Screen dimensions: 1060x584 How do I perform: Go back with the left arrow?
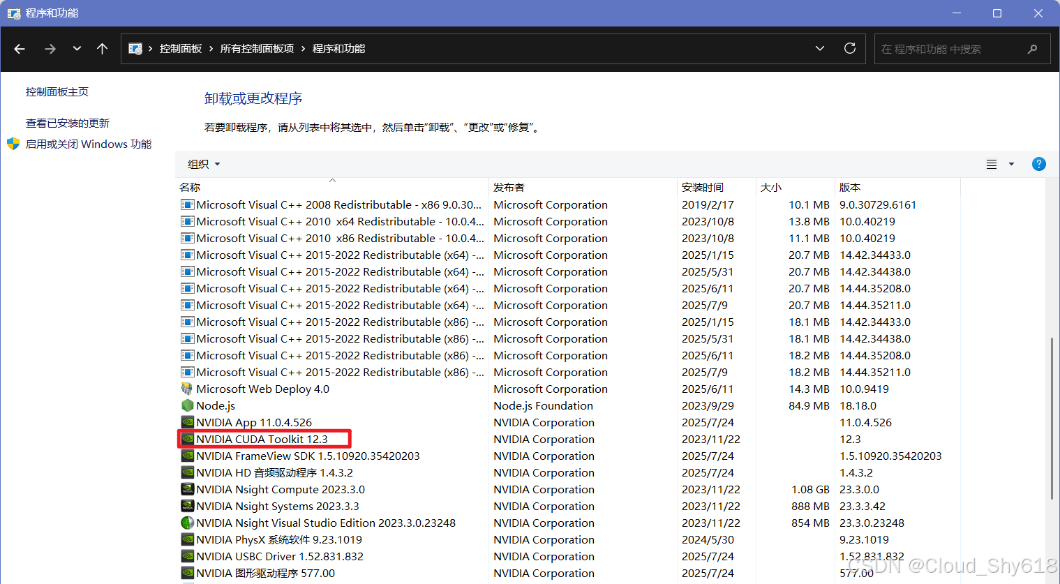tap(20, 49)
